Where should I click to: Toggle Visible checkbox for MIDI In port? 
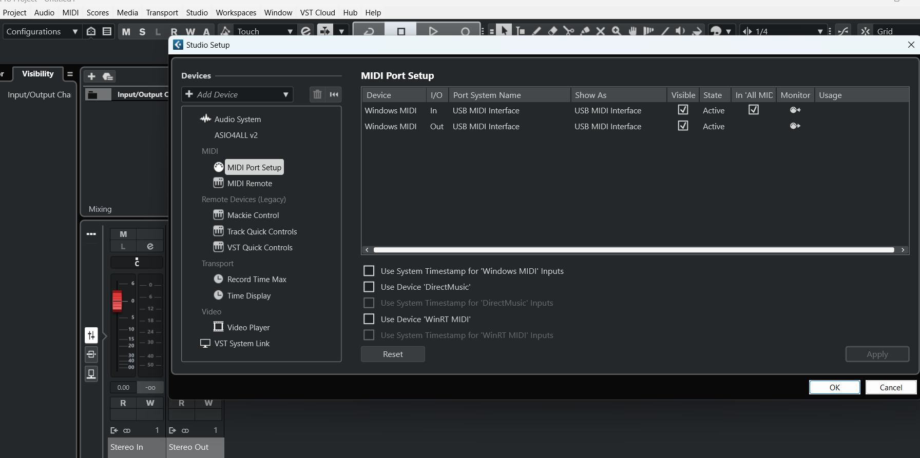point(683,110)
